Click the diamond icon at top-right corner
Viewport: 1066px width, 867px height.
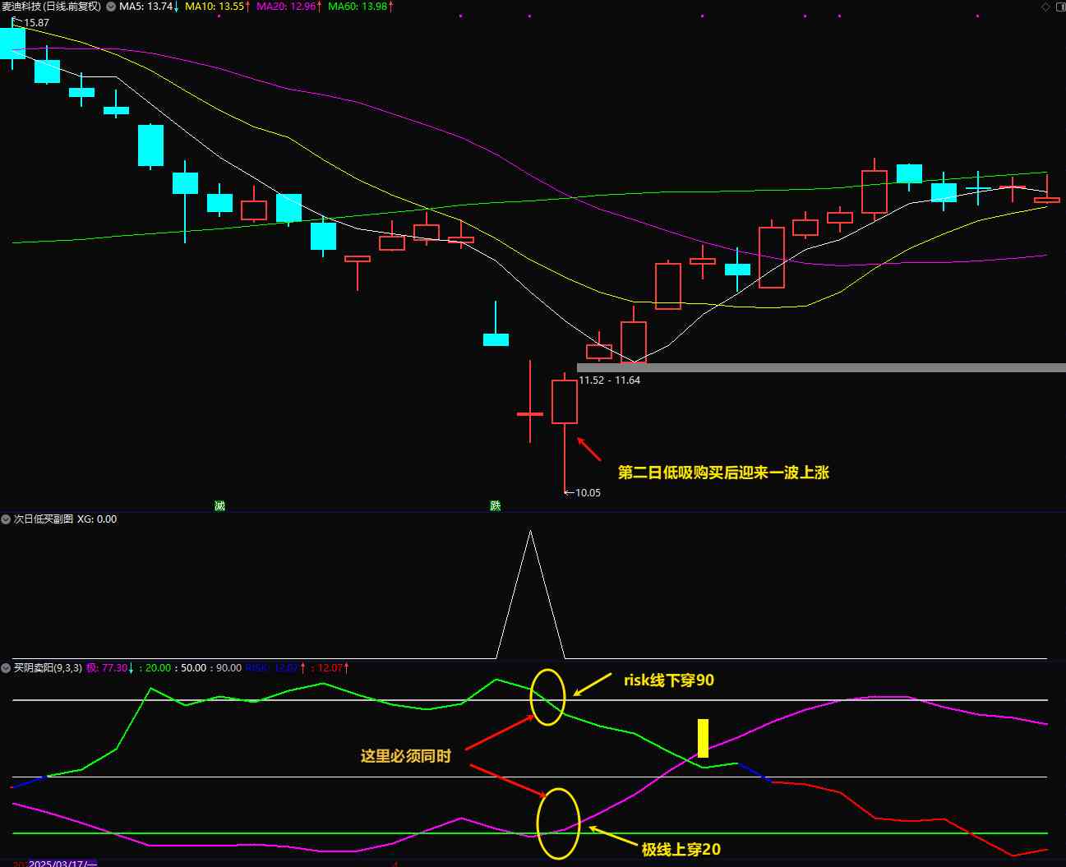click(x=1045, y=7)
